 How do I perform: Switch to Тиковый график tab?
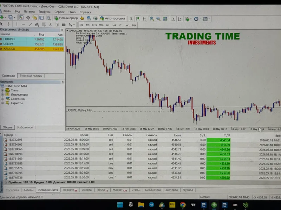tap(31, 76)
